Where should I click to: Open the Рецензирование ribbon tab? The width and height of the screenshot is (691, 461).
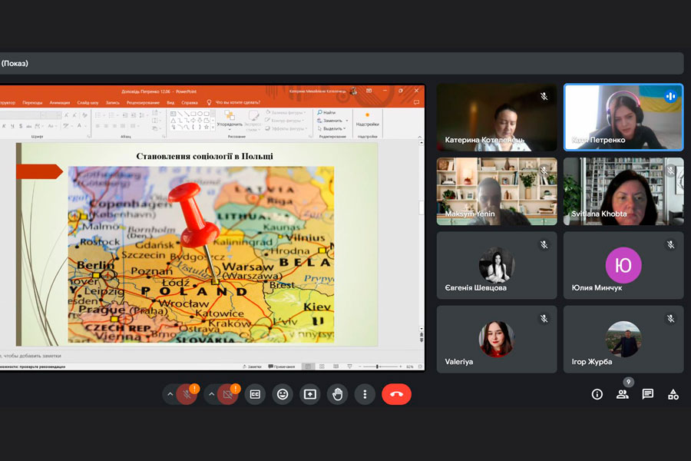(143, 102)
